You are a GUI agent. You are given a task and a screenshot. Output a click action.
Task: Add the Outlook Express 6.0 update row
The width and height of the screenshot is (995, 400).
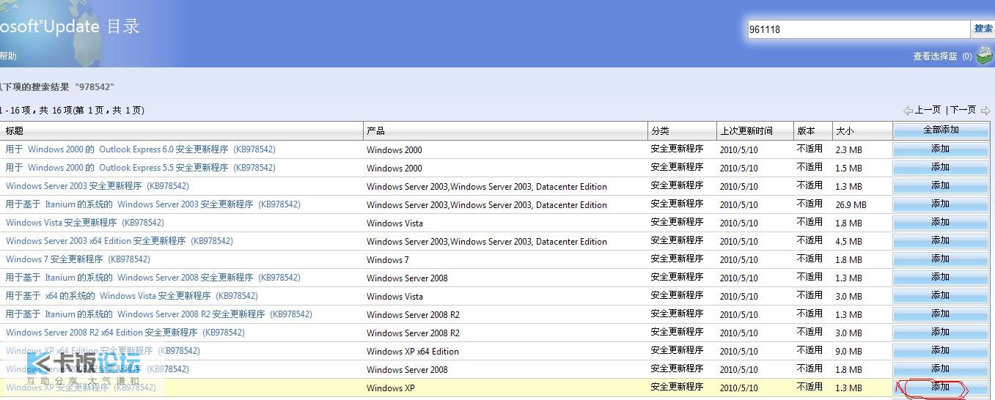(941, 149)
